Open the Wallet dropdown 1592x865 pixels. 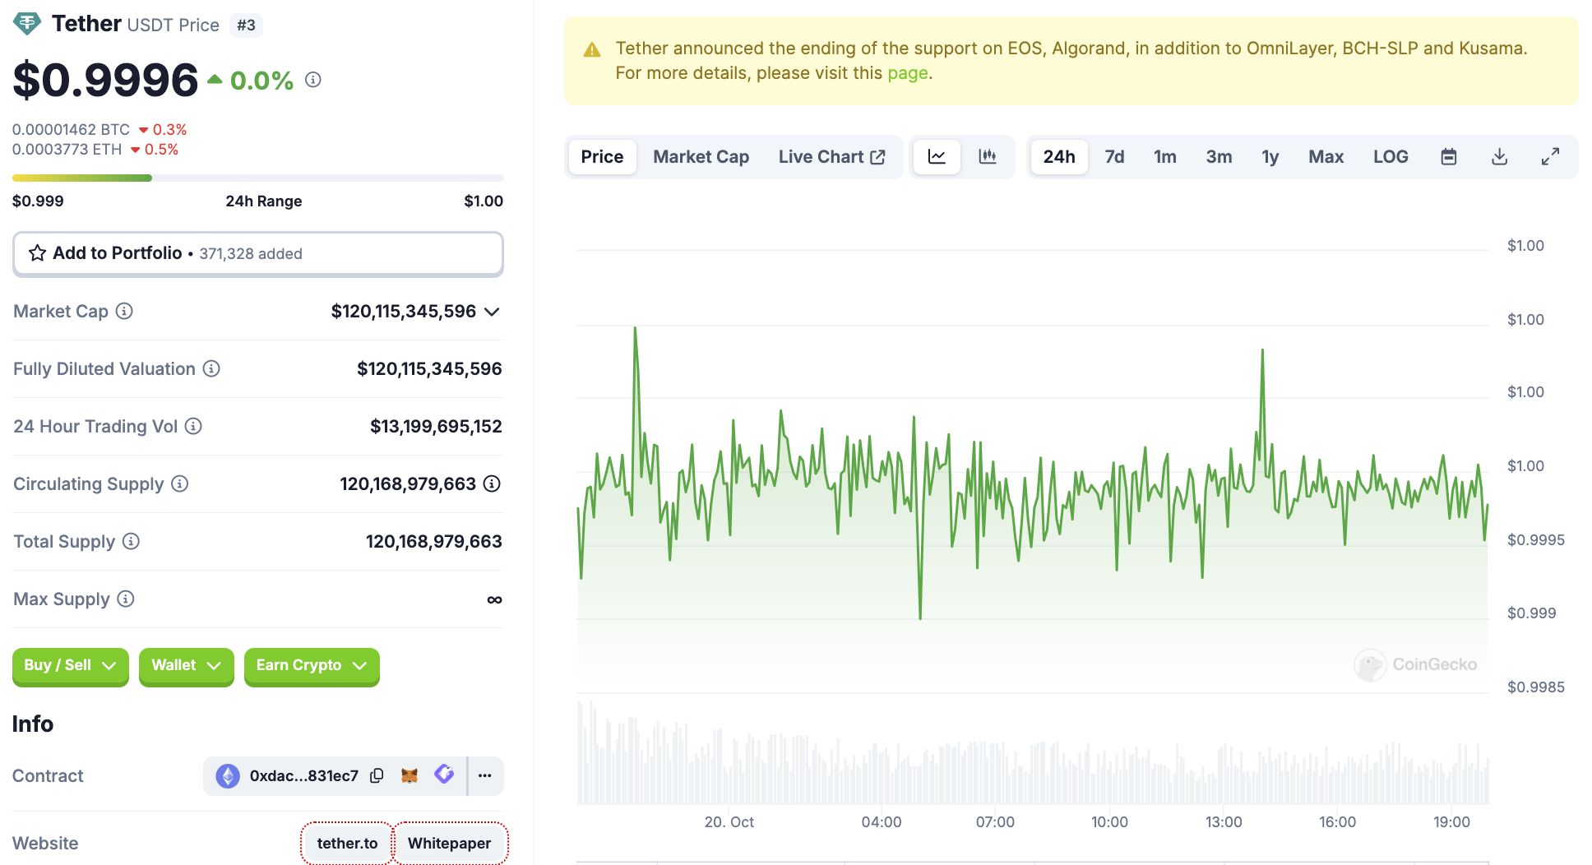coord(186,665)
